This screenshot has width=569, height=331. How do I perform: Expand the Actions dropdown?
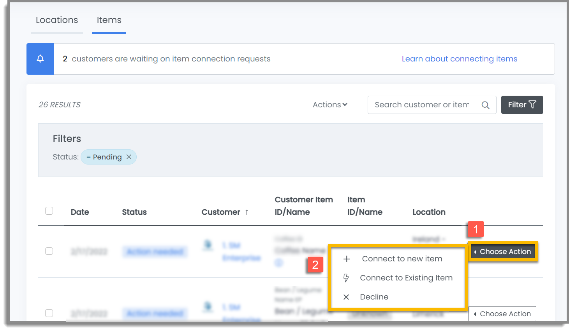tap(330, 105)
